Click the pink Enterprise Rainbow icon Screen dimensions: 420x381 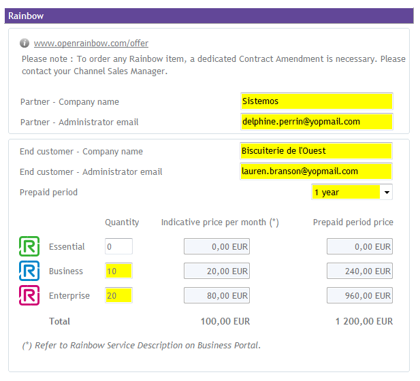click(x=29, y=295)
